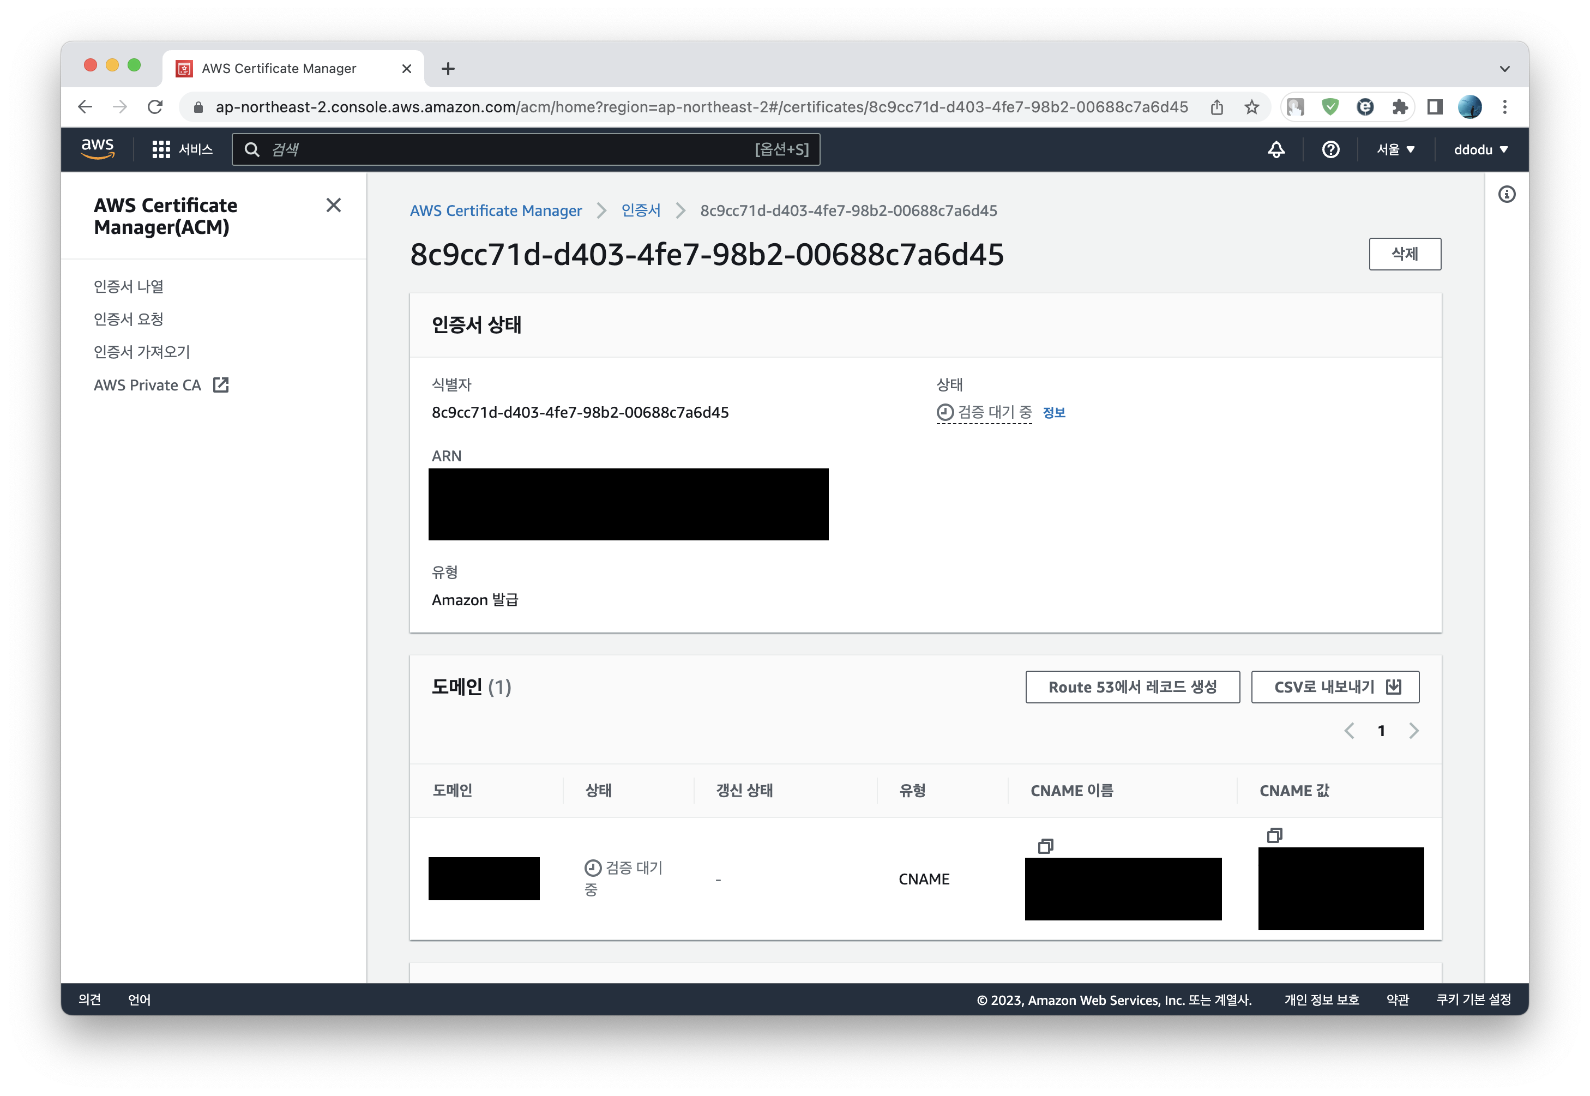
Task: Click the AWS logo home icon
Action: (x=98, y=149)
